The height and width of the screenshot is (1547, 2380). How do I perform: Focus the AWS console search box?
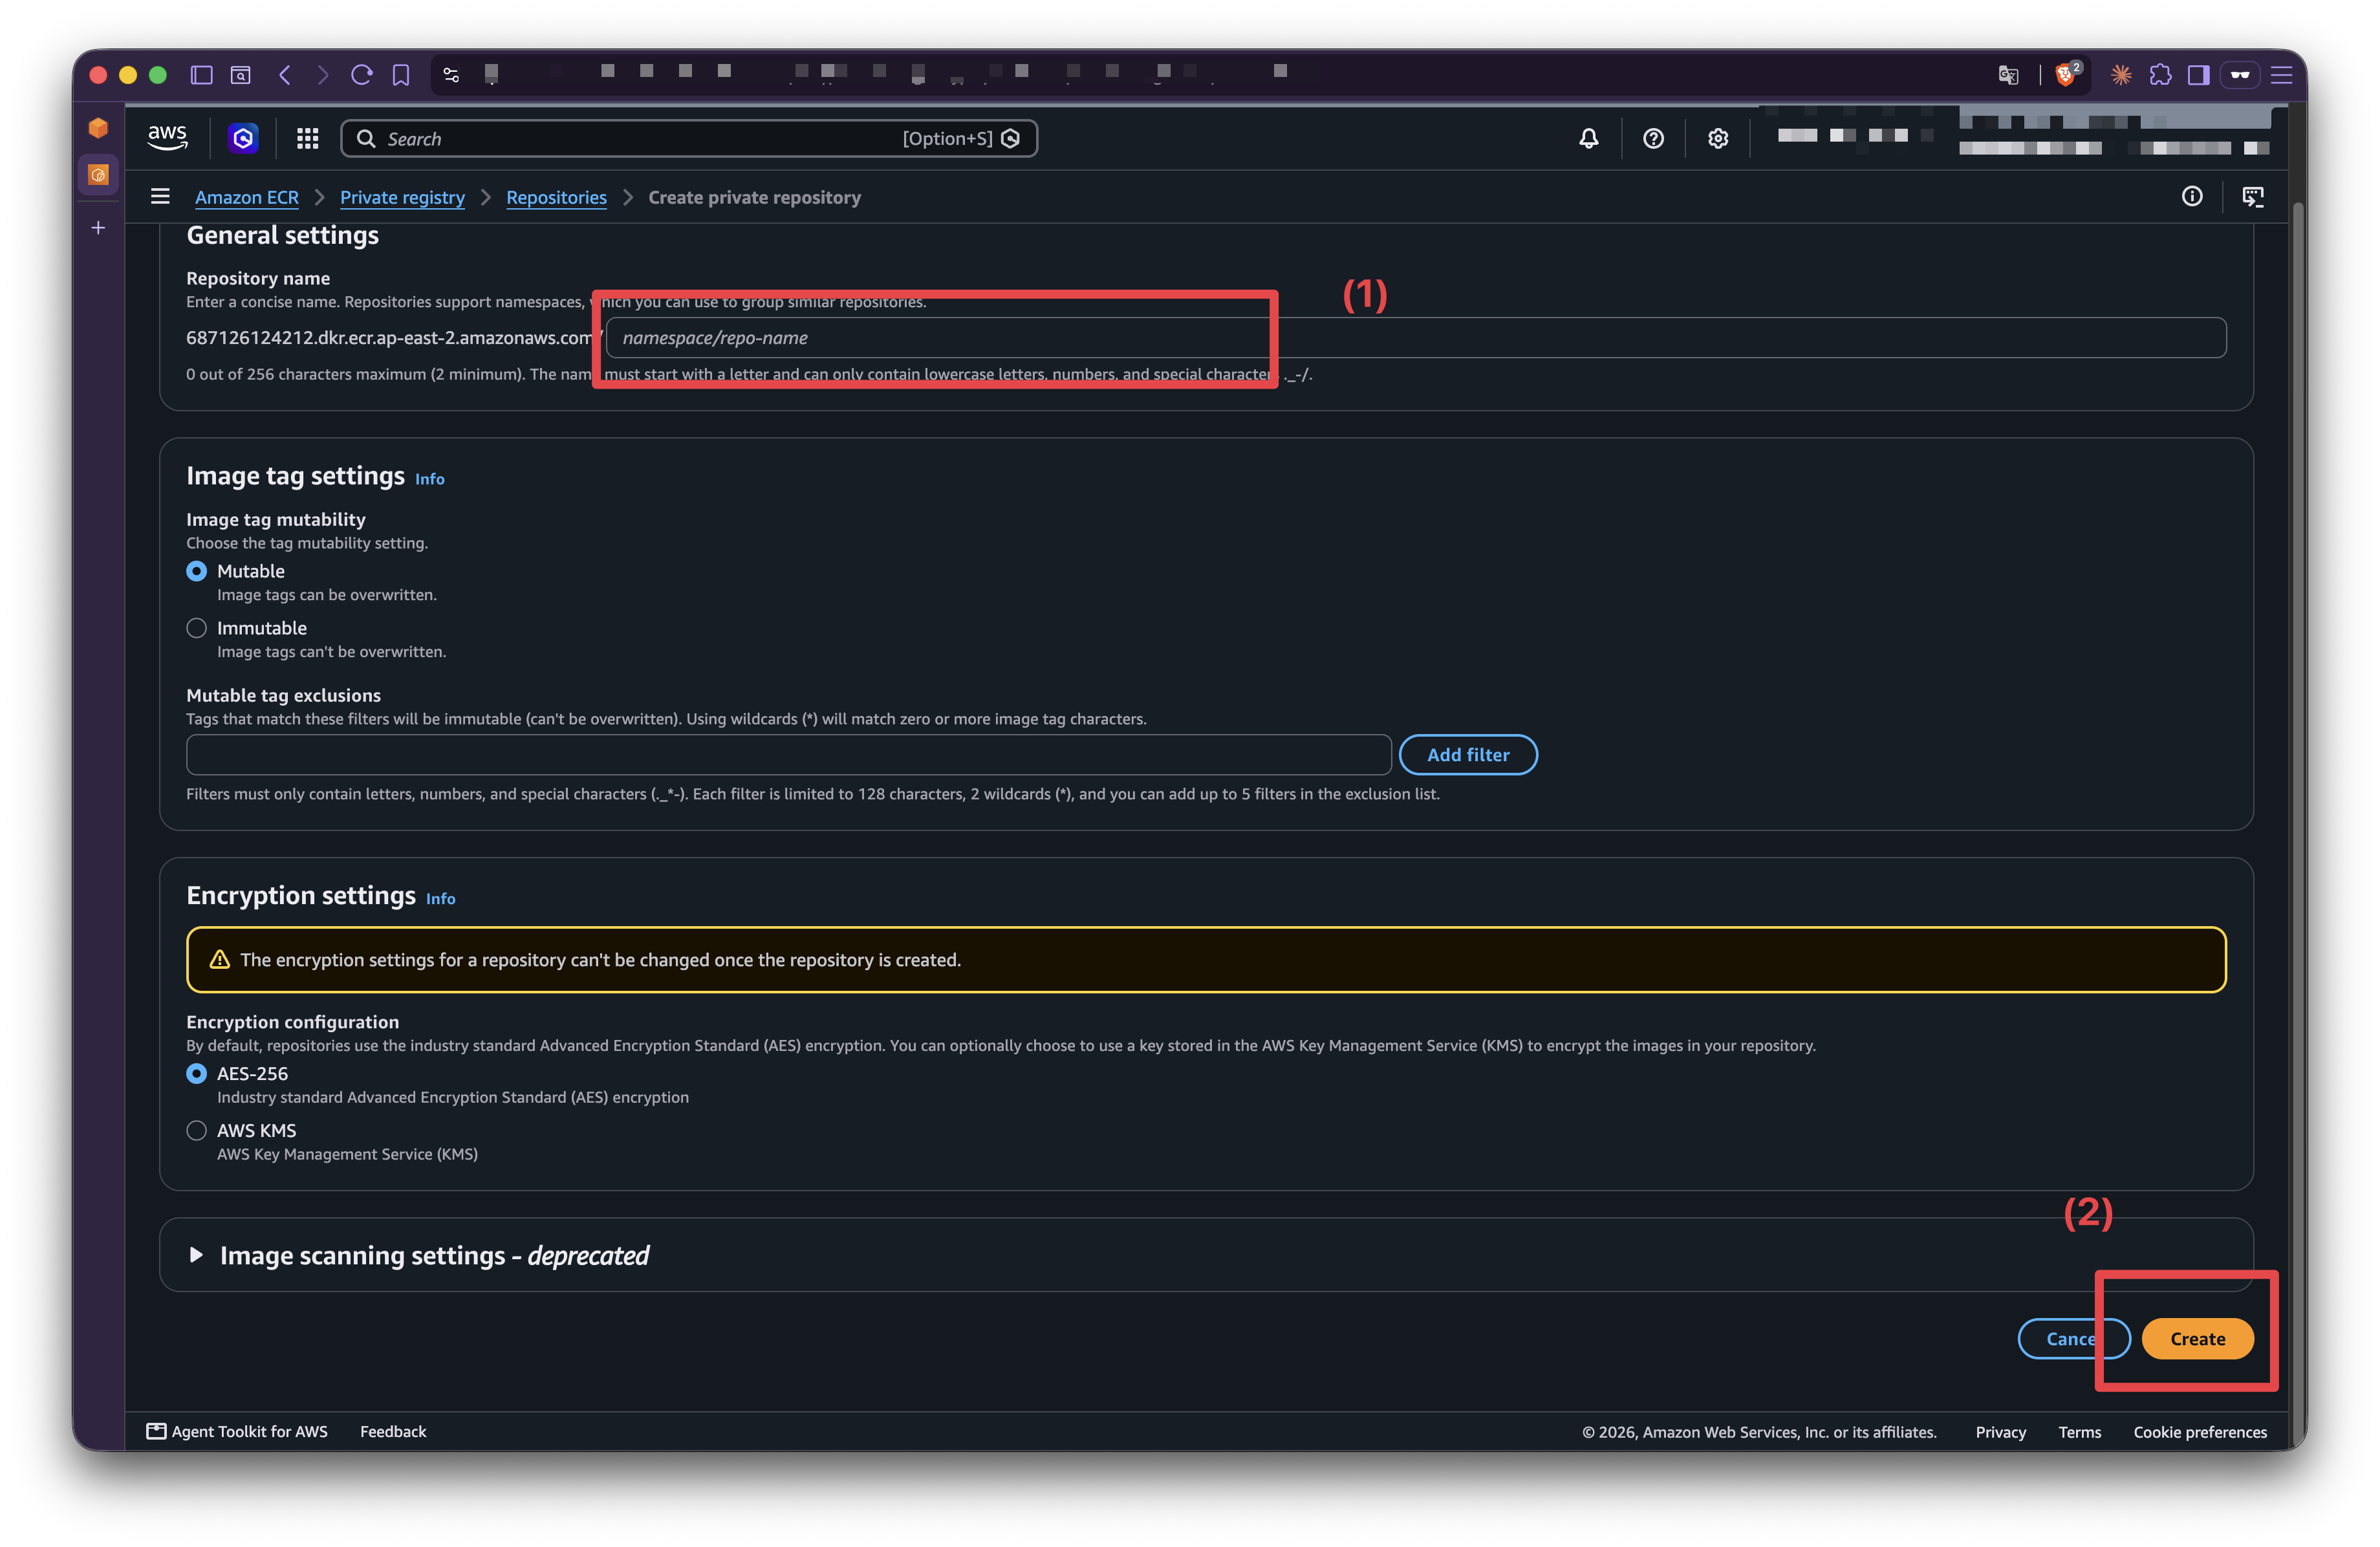coord(689,138)
